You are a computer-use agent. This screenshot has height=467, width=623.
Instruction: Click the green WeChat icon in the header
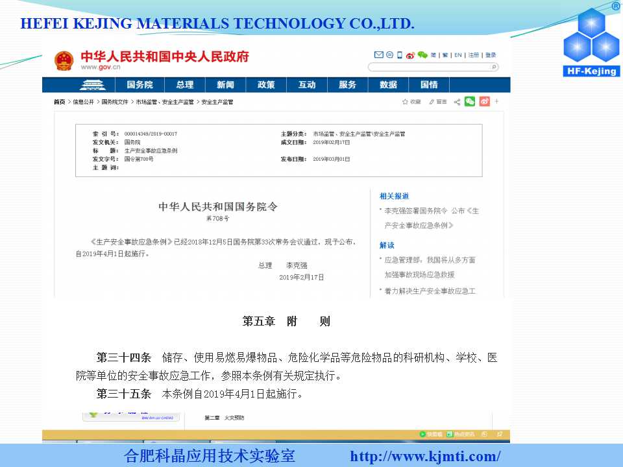[422, 54]
